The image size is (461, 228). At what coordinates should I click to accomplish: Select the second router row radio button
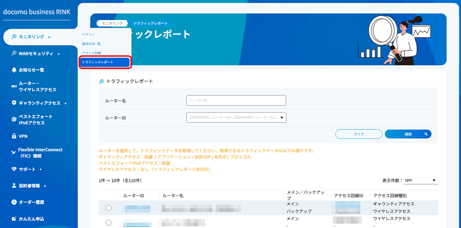[x=108, y=223]
